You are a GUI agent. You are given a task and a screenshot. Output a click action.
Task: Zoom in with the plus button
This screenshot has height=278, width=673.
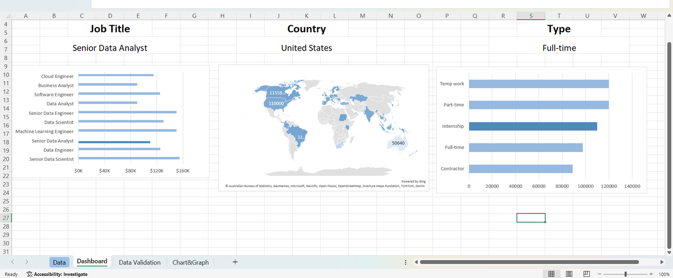(651, 274)
